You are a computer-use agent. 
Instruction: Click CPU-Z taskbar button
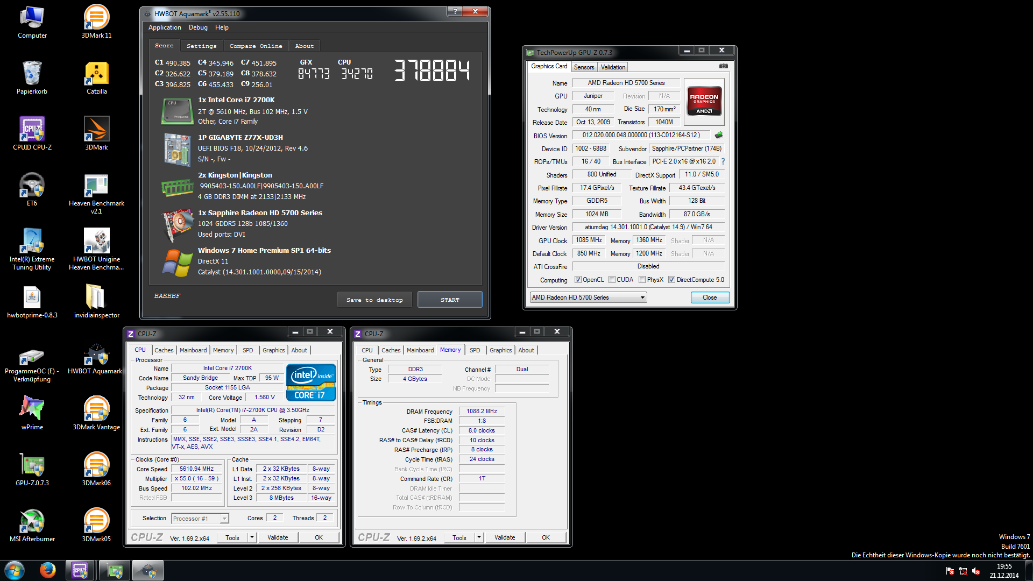[x=80, y=570]
